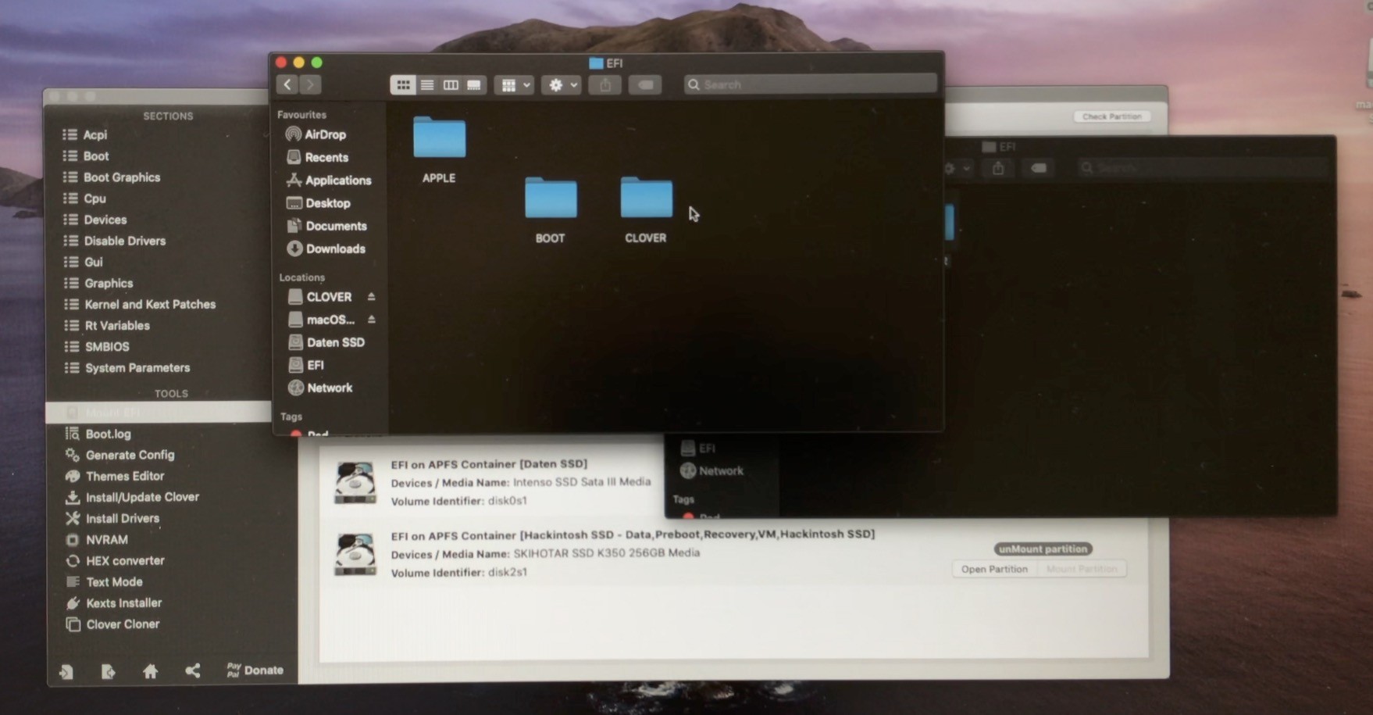The width and height of the screenshot is (1373, 715).
Task: Open the gear action menu in Finder
Action: point(562,84)
